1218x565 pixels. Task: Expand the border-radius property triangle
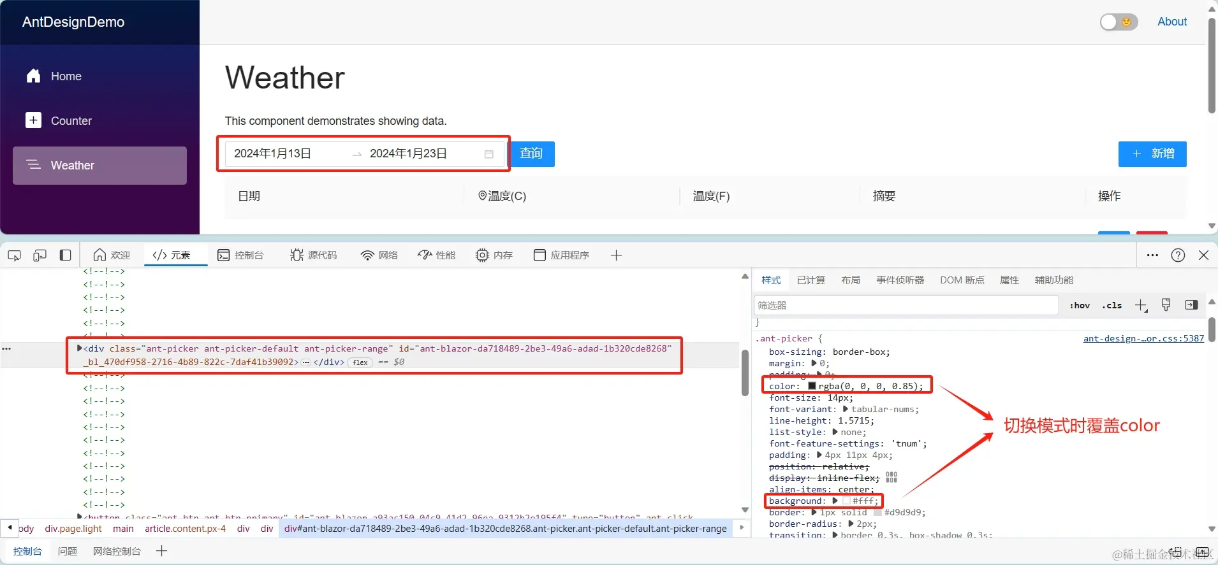(x=851, y=524)
